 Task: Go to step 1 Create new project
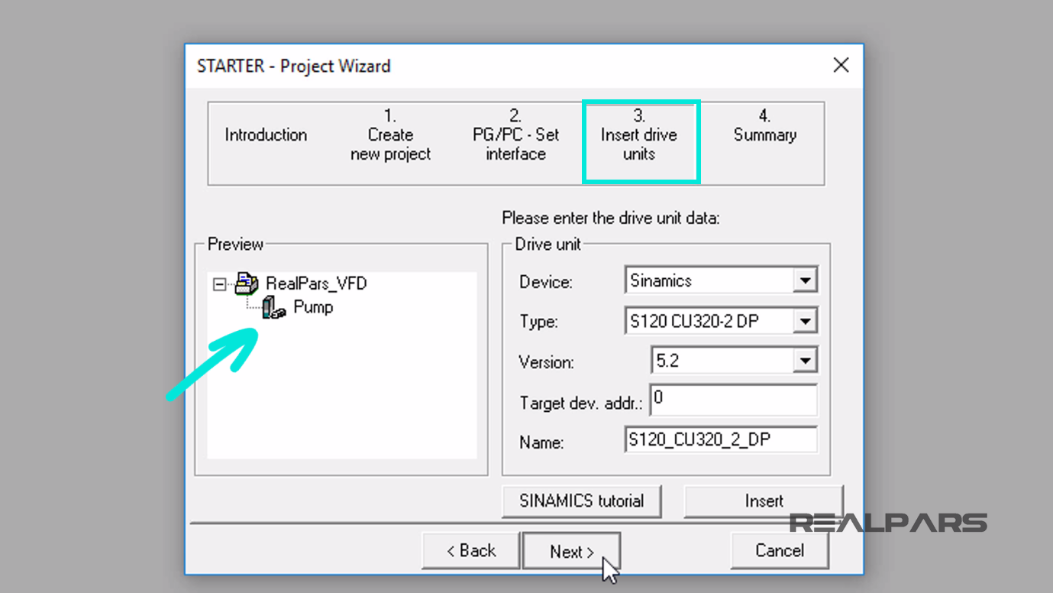pos(390,135)
